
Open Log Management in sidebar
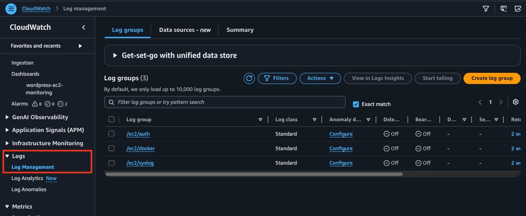tap(33, 167)
